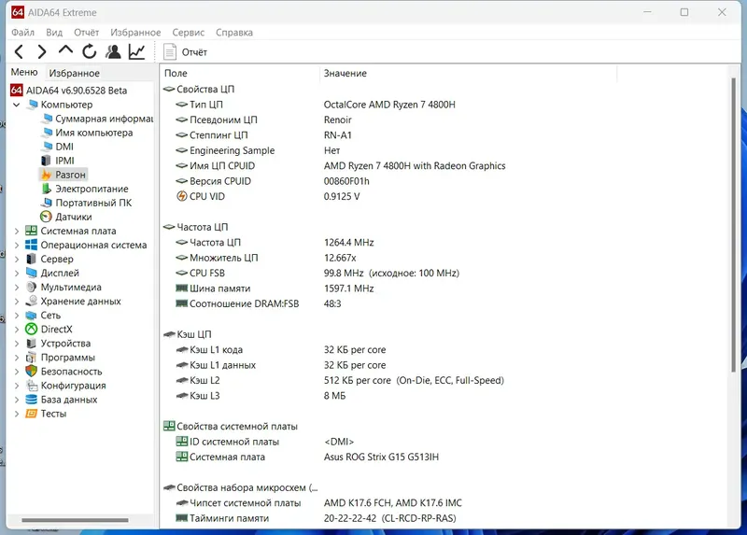The height and width of the screenshot is (535, 747).
Task: Open the Файл menu
Action: 22,33
